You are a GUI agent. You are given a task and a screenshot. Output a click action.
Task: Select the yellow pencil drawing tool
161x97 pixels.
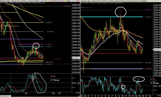pyautogui.click(x=48, y=1)
